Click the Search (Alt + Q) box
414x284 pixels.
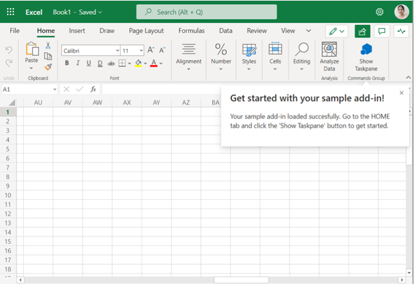[x=207, y=12]
